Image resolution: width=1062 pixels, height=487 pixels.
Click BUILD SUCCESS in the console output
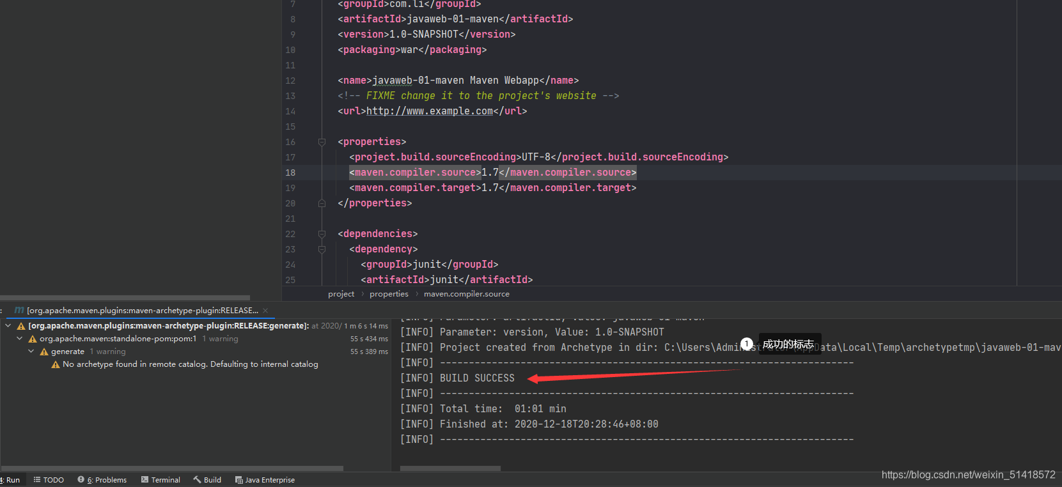(477, 378)
